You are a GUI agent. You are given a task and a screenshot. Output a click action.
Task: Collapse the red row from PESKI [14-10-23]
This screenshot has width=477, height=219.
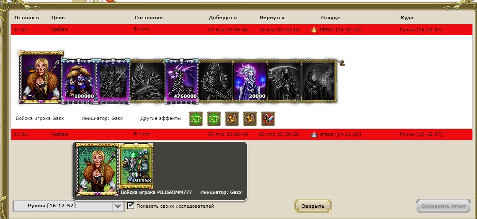242,30
